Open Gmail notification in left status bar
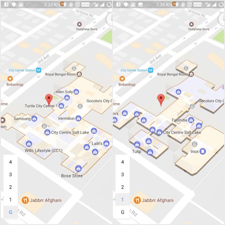 click(21, 4)
